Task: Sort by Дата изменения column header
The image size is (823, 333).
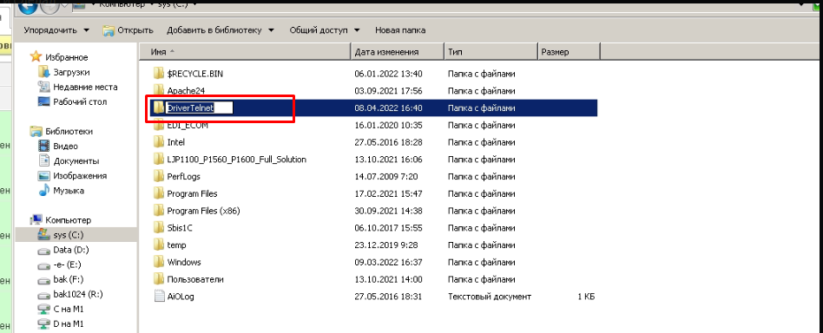Action: [x=398, y=52]
